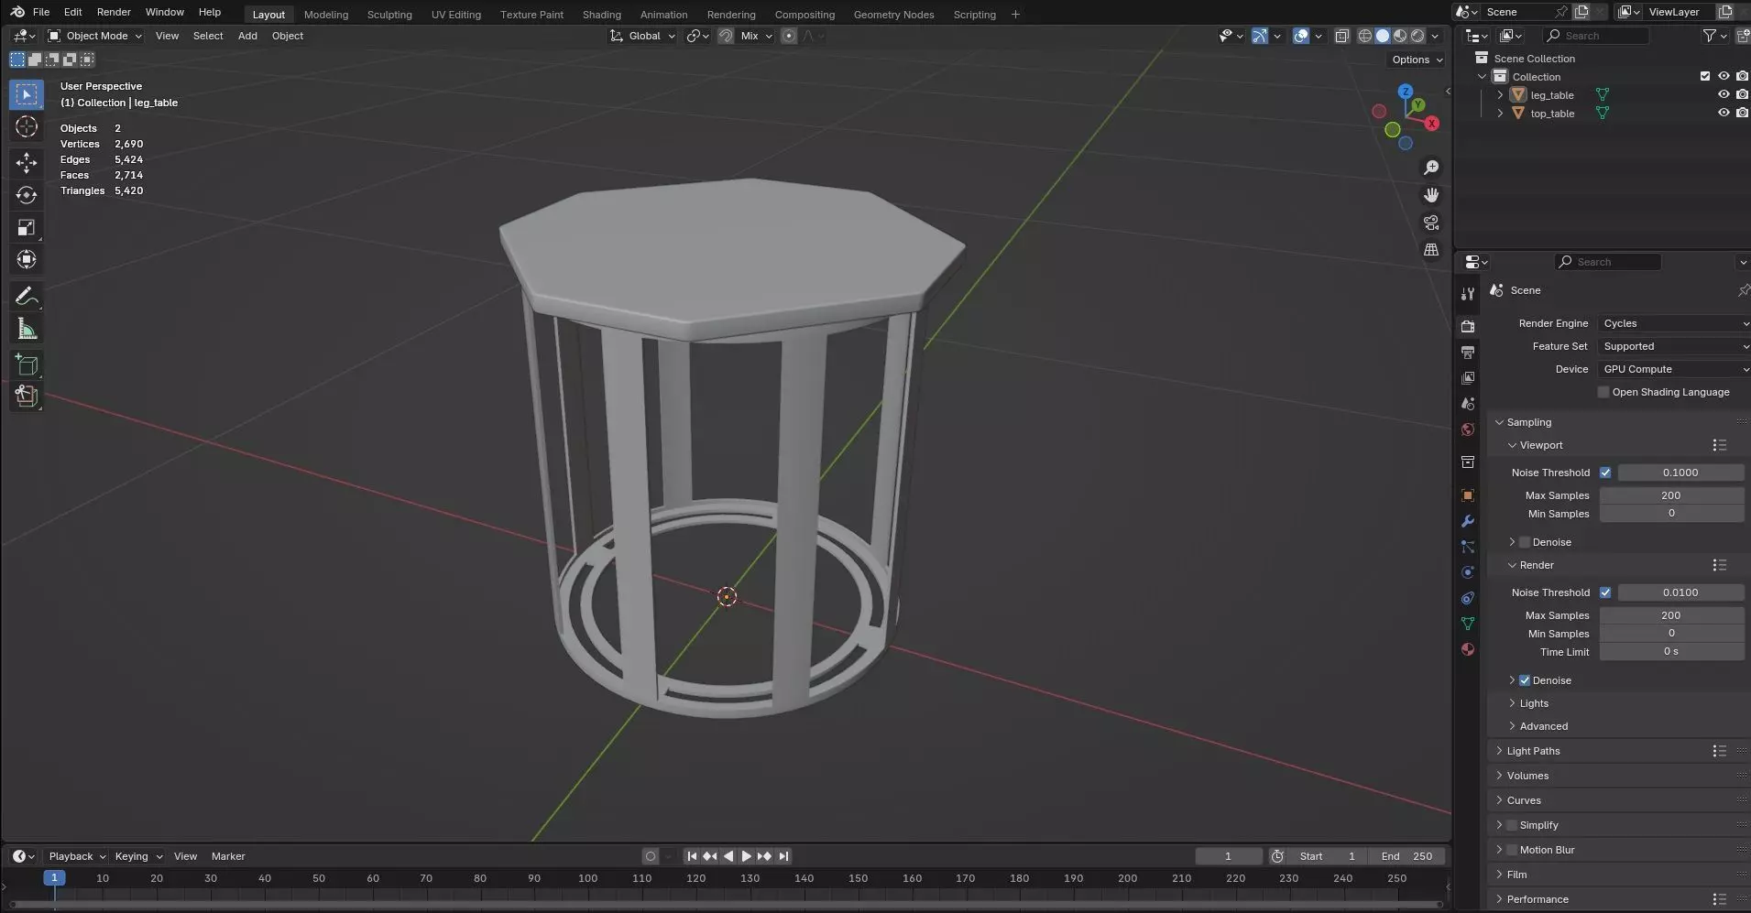Open the Object Data properties tab
This screenshot has width=1751, height=913.
pyautogui.click(x=1468, y=624)
